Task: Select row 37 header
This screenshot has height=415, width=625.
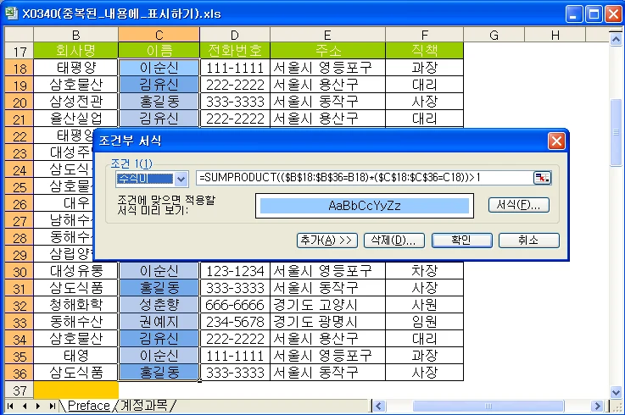Action: (x=20, y=390)
